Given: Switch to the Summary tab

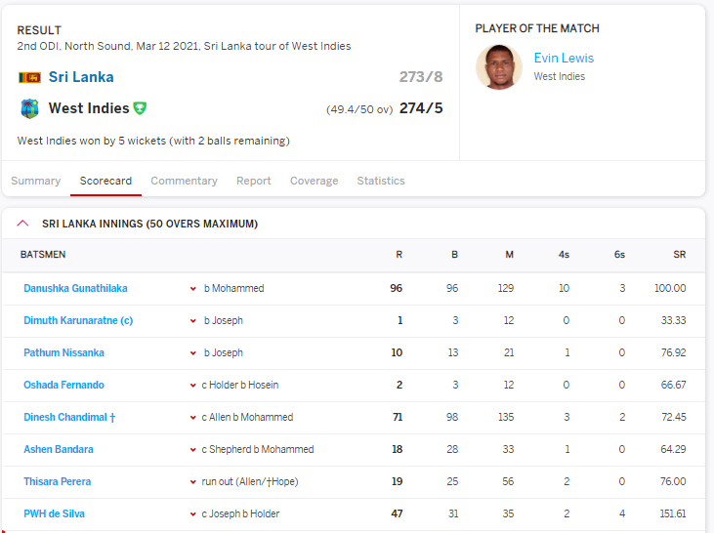Looking at the screenshot, I should [36, 181].
